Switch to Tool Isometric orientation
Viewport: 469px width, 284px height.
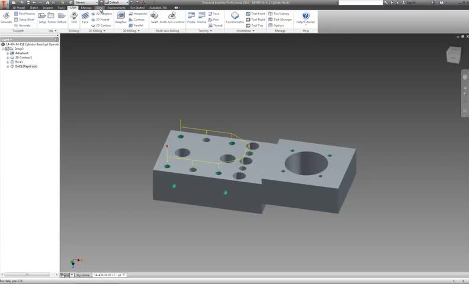click(235, 18)
